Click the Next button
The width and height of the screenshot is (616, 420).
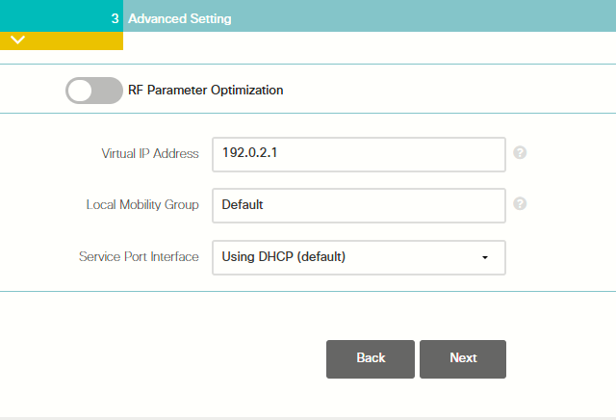[x=463, y=359]
